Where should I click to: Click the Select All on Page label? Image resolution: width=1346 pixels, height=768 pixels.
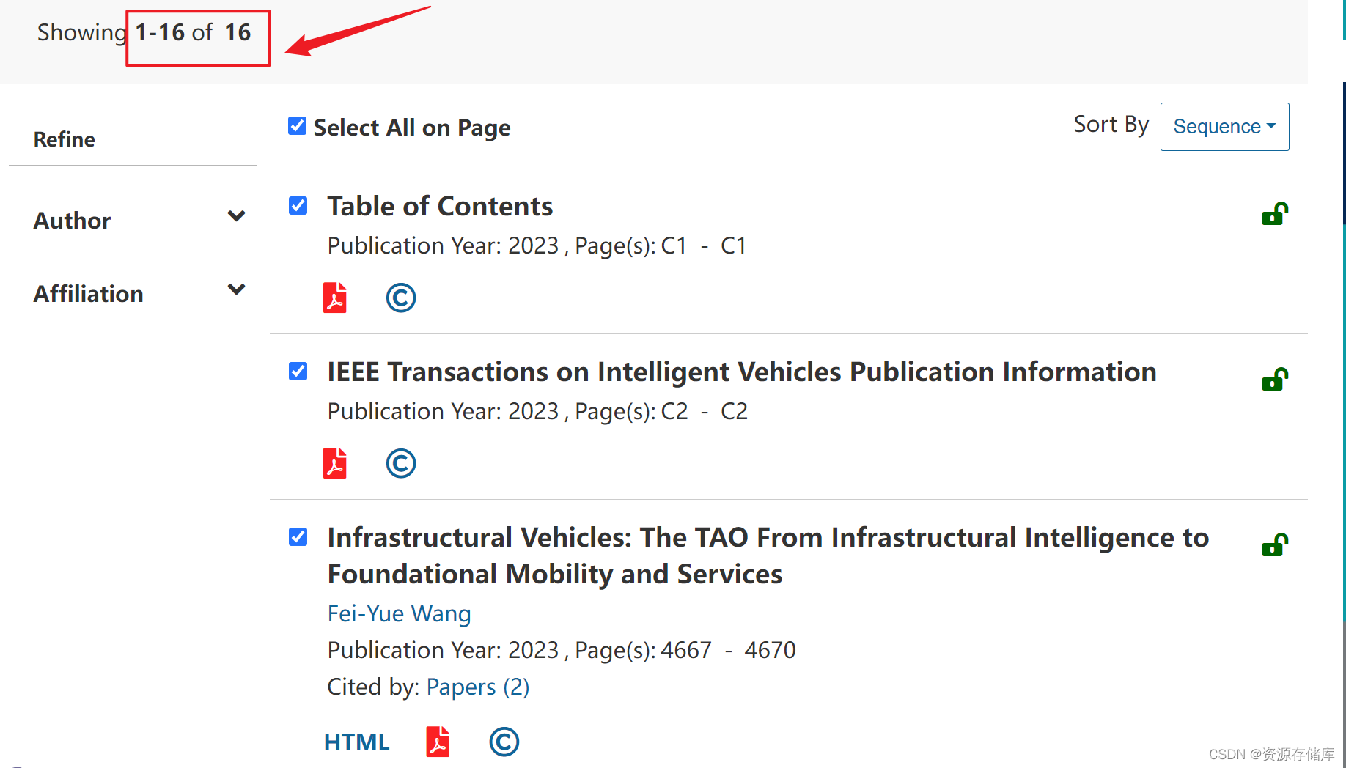[412, 128]
